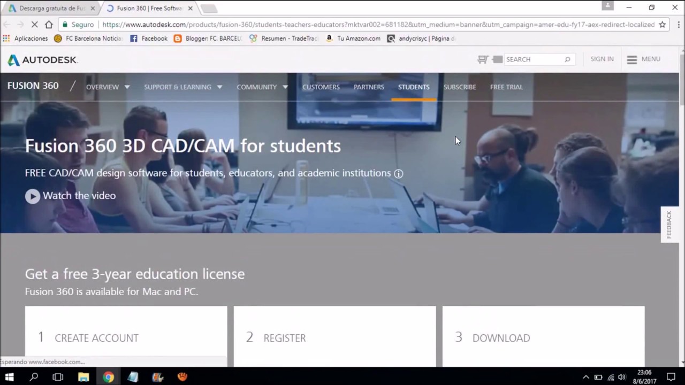Screen dimensions: 685x385
Task: Click the Autodesk logo
Action: (42, 60)
